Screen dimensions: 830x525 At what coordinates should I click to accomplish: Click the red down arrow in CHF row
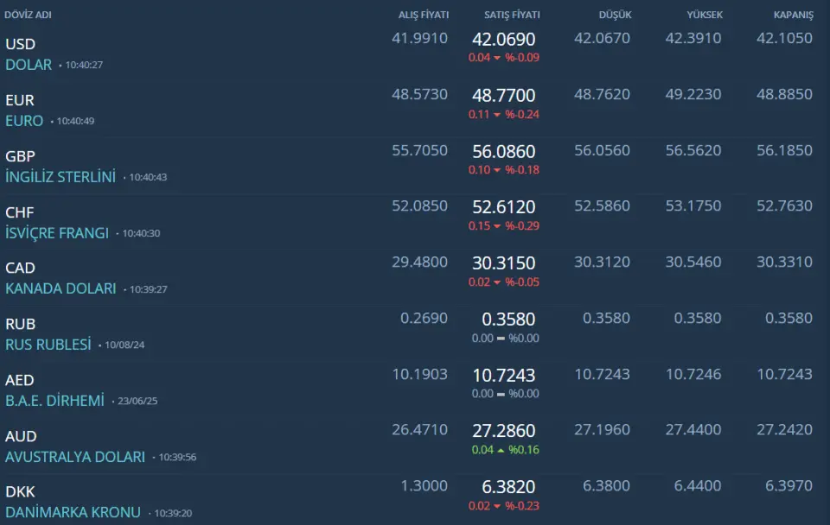coord(497,226)
